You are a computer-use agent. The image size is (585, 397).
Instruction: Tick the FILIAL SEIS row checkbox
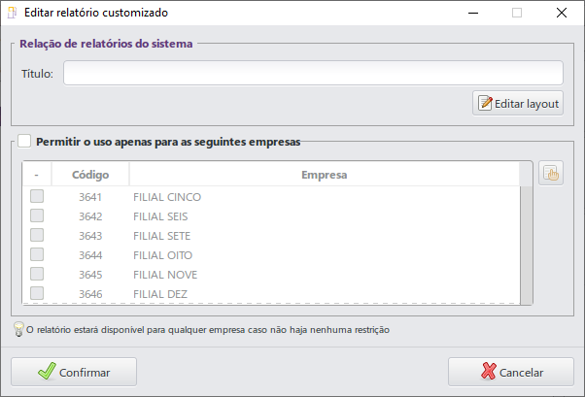click(x=37, y=216)
